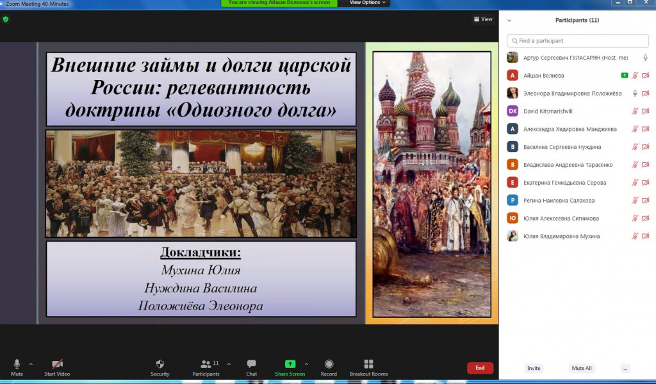Click Элеонора Положиёва profile photo avatar
Viewport: 656px width, 384px height.
512,93
